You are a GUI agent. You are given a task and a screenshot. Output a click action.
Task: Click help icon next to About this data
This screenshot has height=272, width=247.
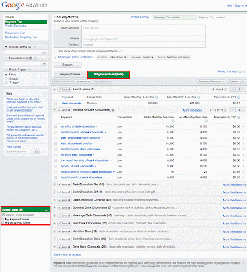(x=240, y=71)
